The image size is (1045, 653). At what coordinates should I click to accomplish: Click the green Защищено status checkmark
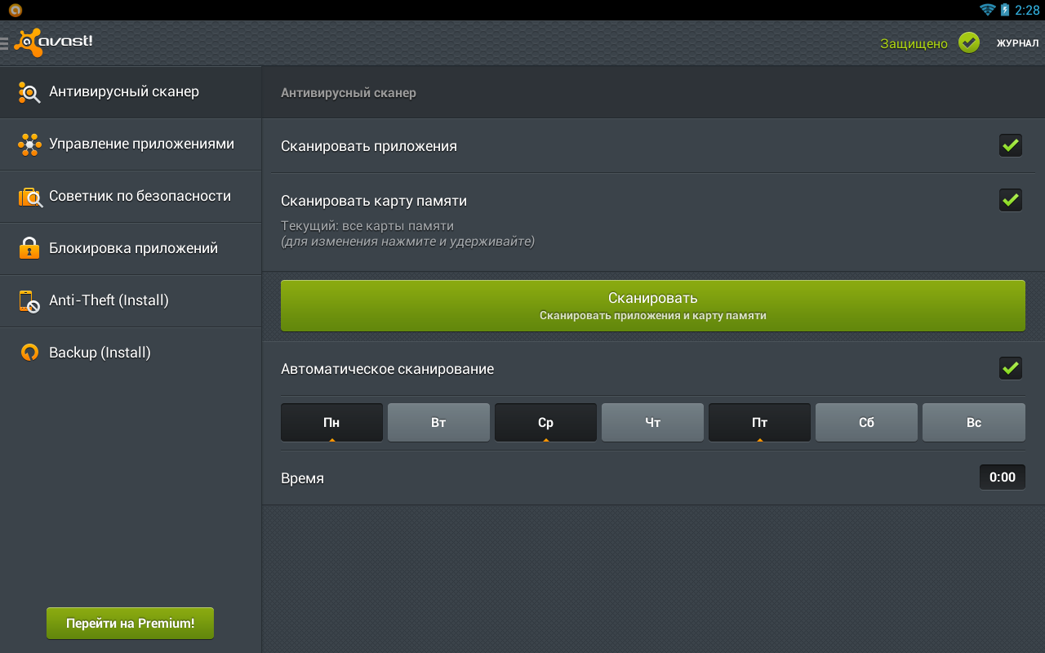[x=969, y=42]
